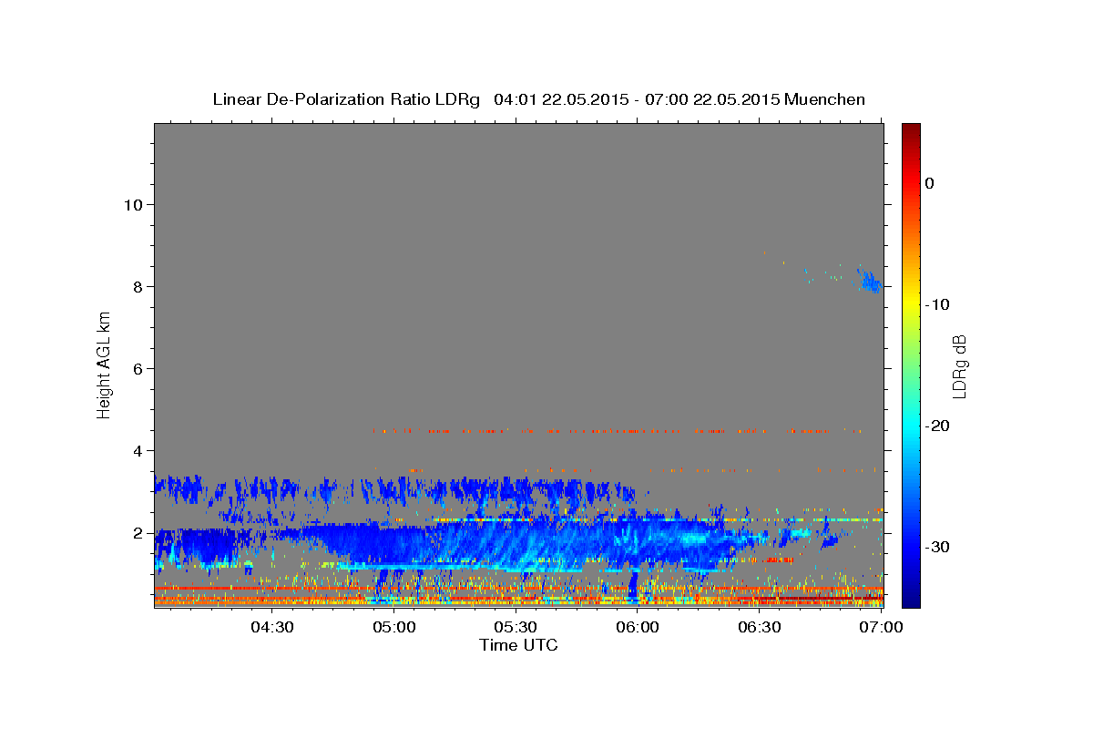The image size is (1093, 729).
Task: Click the colorbar value -30
Action: tap(938, 547)
